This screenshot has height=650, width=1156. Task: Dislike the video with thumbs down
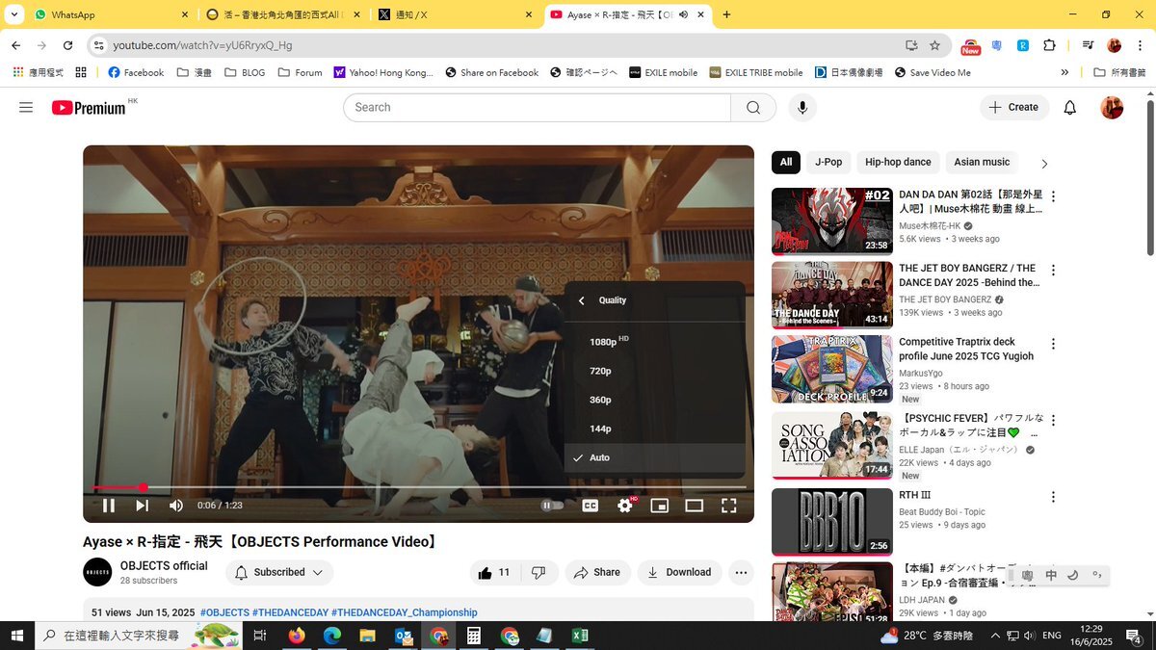[539, 572]
